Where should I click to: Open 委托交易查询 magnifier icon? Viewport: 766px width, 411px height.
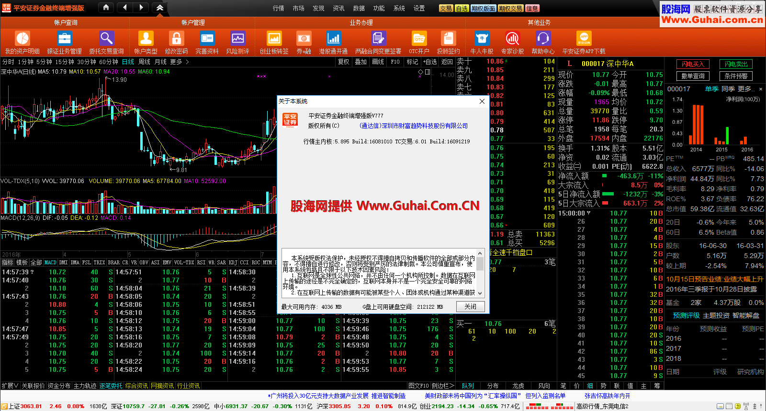coord(106,39)
